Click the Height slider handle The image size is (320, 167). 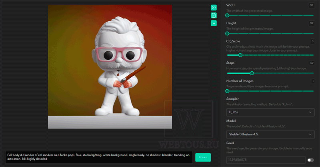(227, 34)
